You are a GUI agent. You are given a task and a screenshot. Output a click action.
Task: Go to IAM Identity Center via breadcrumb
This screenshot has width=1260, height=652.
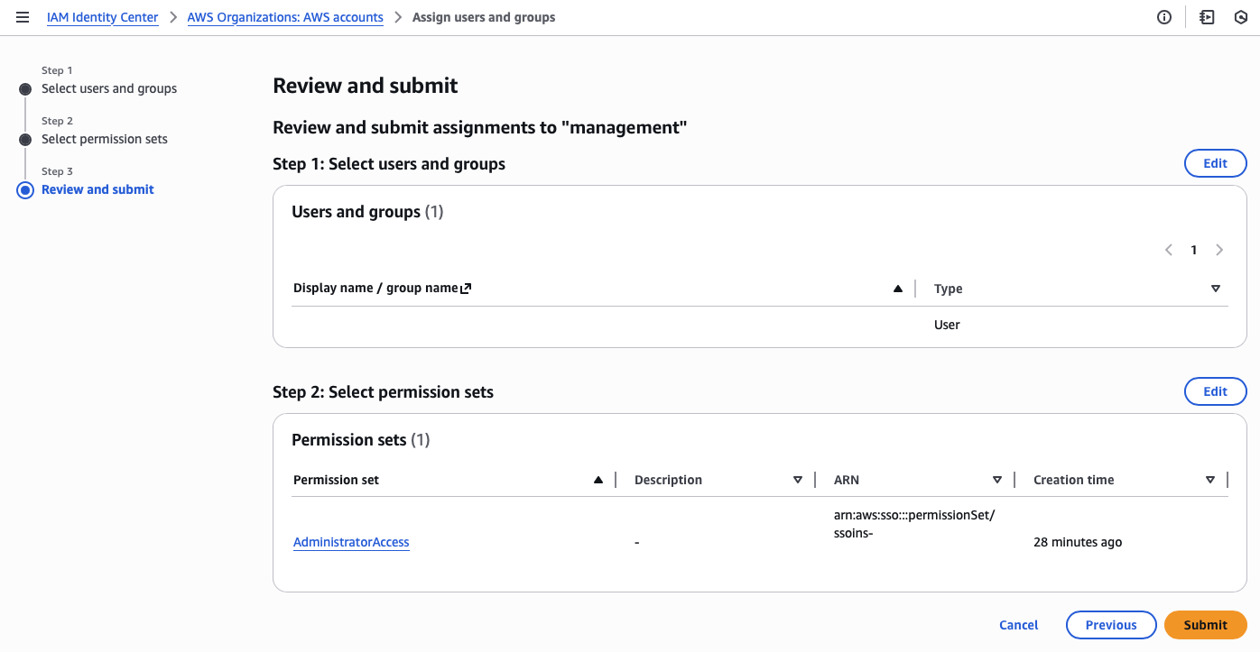[x=102, y=16]
